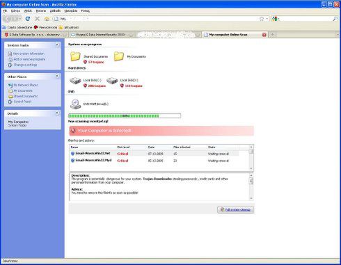Collapse the Details panel
The image size is (341, 265).
click(x=57, y=113)
